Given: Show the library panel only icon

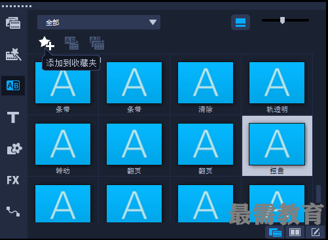Looking at the screenshot, I should [275, 232].
